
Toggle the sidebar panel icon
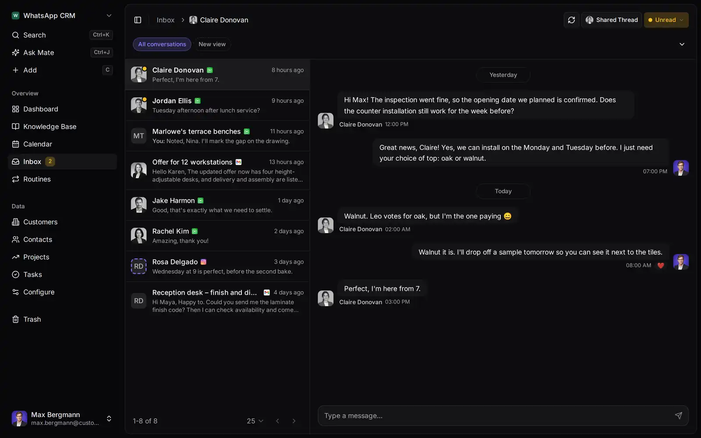point(138,20)
